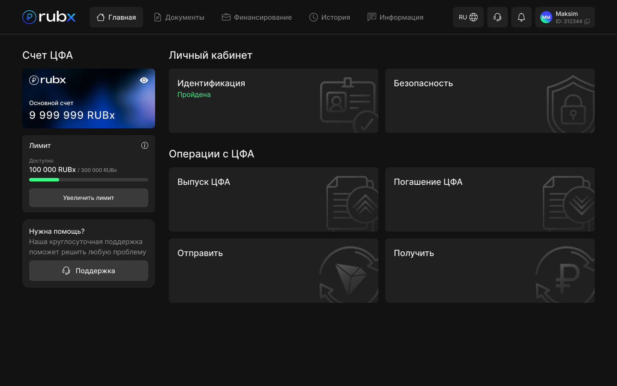The width and height of the screenshot is (617, 386).
Task: Open support via header headset icon
Action: (x=497, y=17)
